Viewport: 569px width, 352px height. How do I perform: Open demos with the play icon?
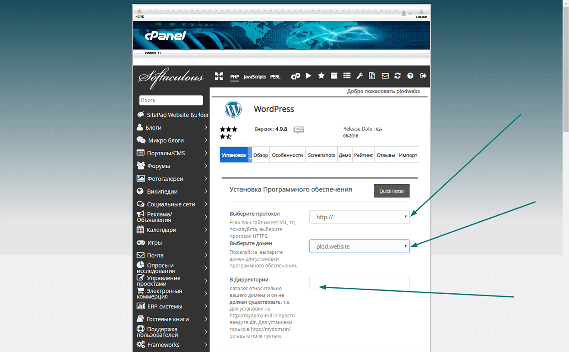(x=308, y=76)
